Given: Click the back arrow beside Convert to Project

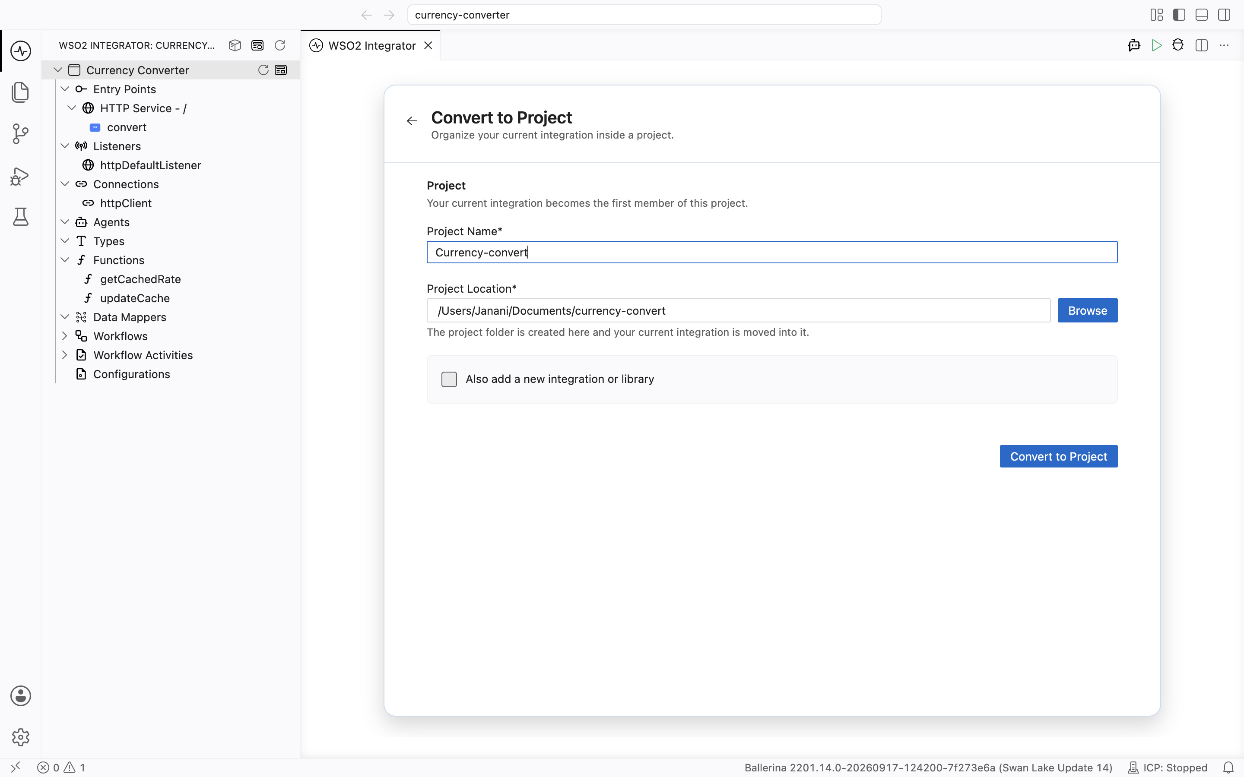Looking at the screenshot, I should click(412, 121).
